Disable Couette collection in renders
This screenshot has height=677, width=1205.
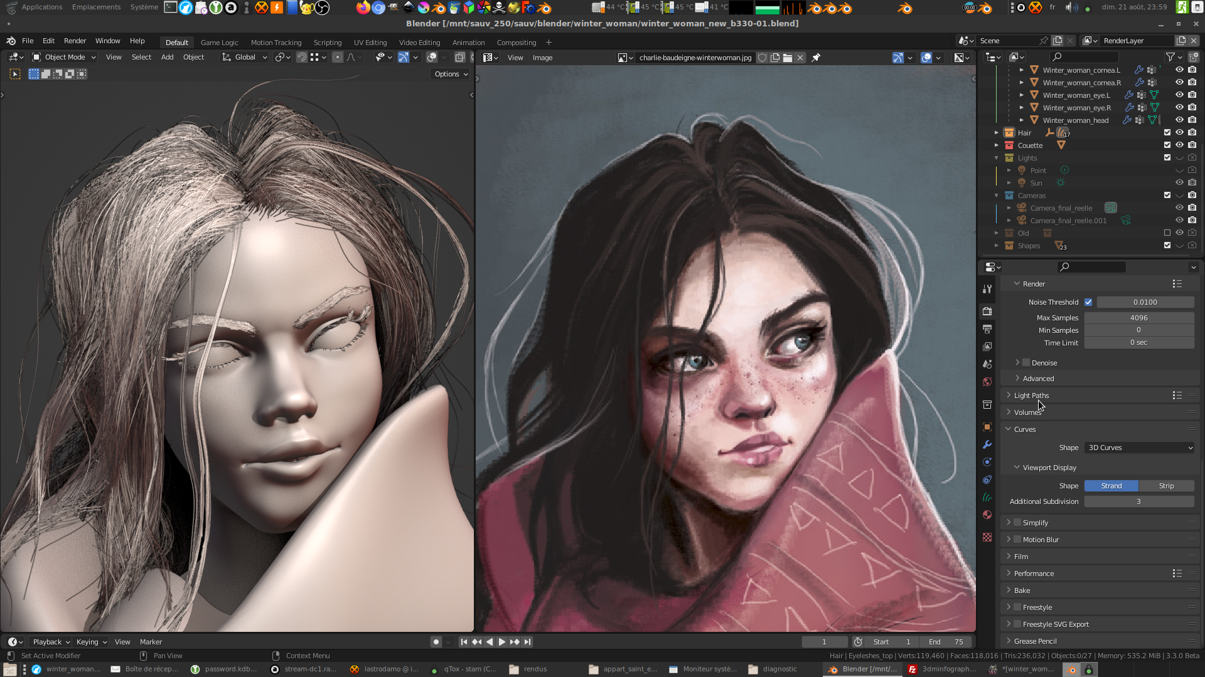[1192, 145]
